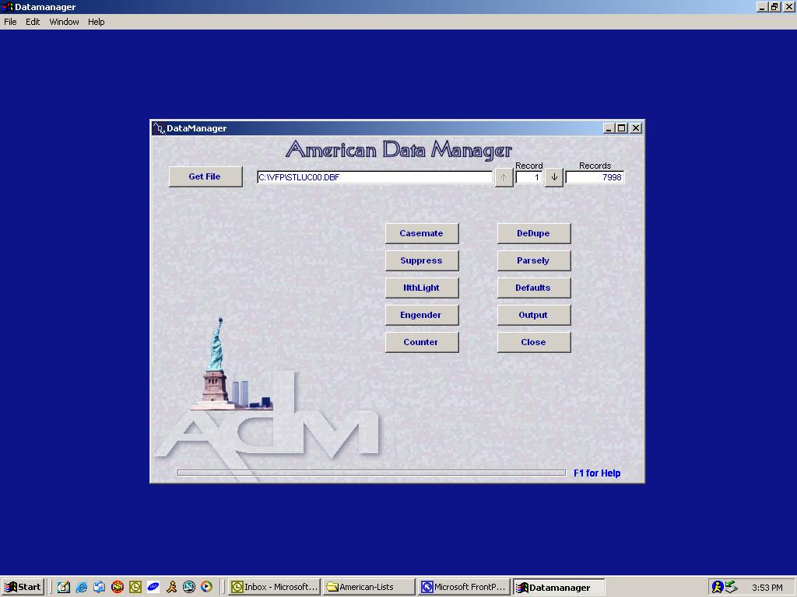Click the Output button
Screen dimensions: 797x597
(x=534, y=315)
